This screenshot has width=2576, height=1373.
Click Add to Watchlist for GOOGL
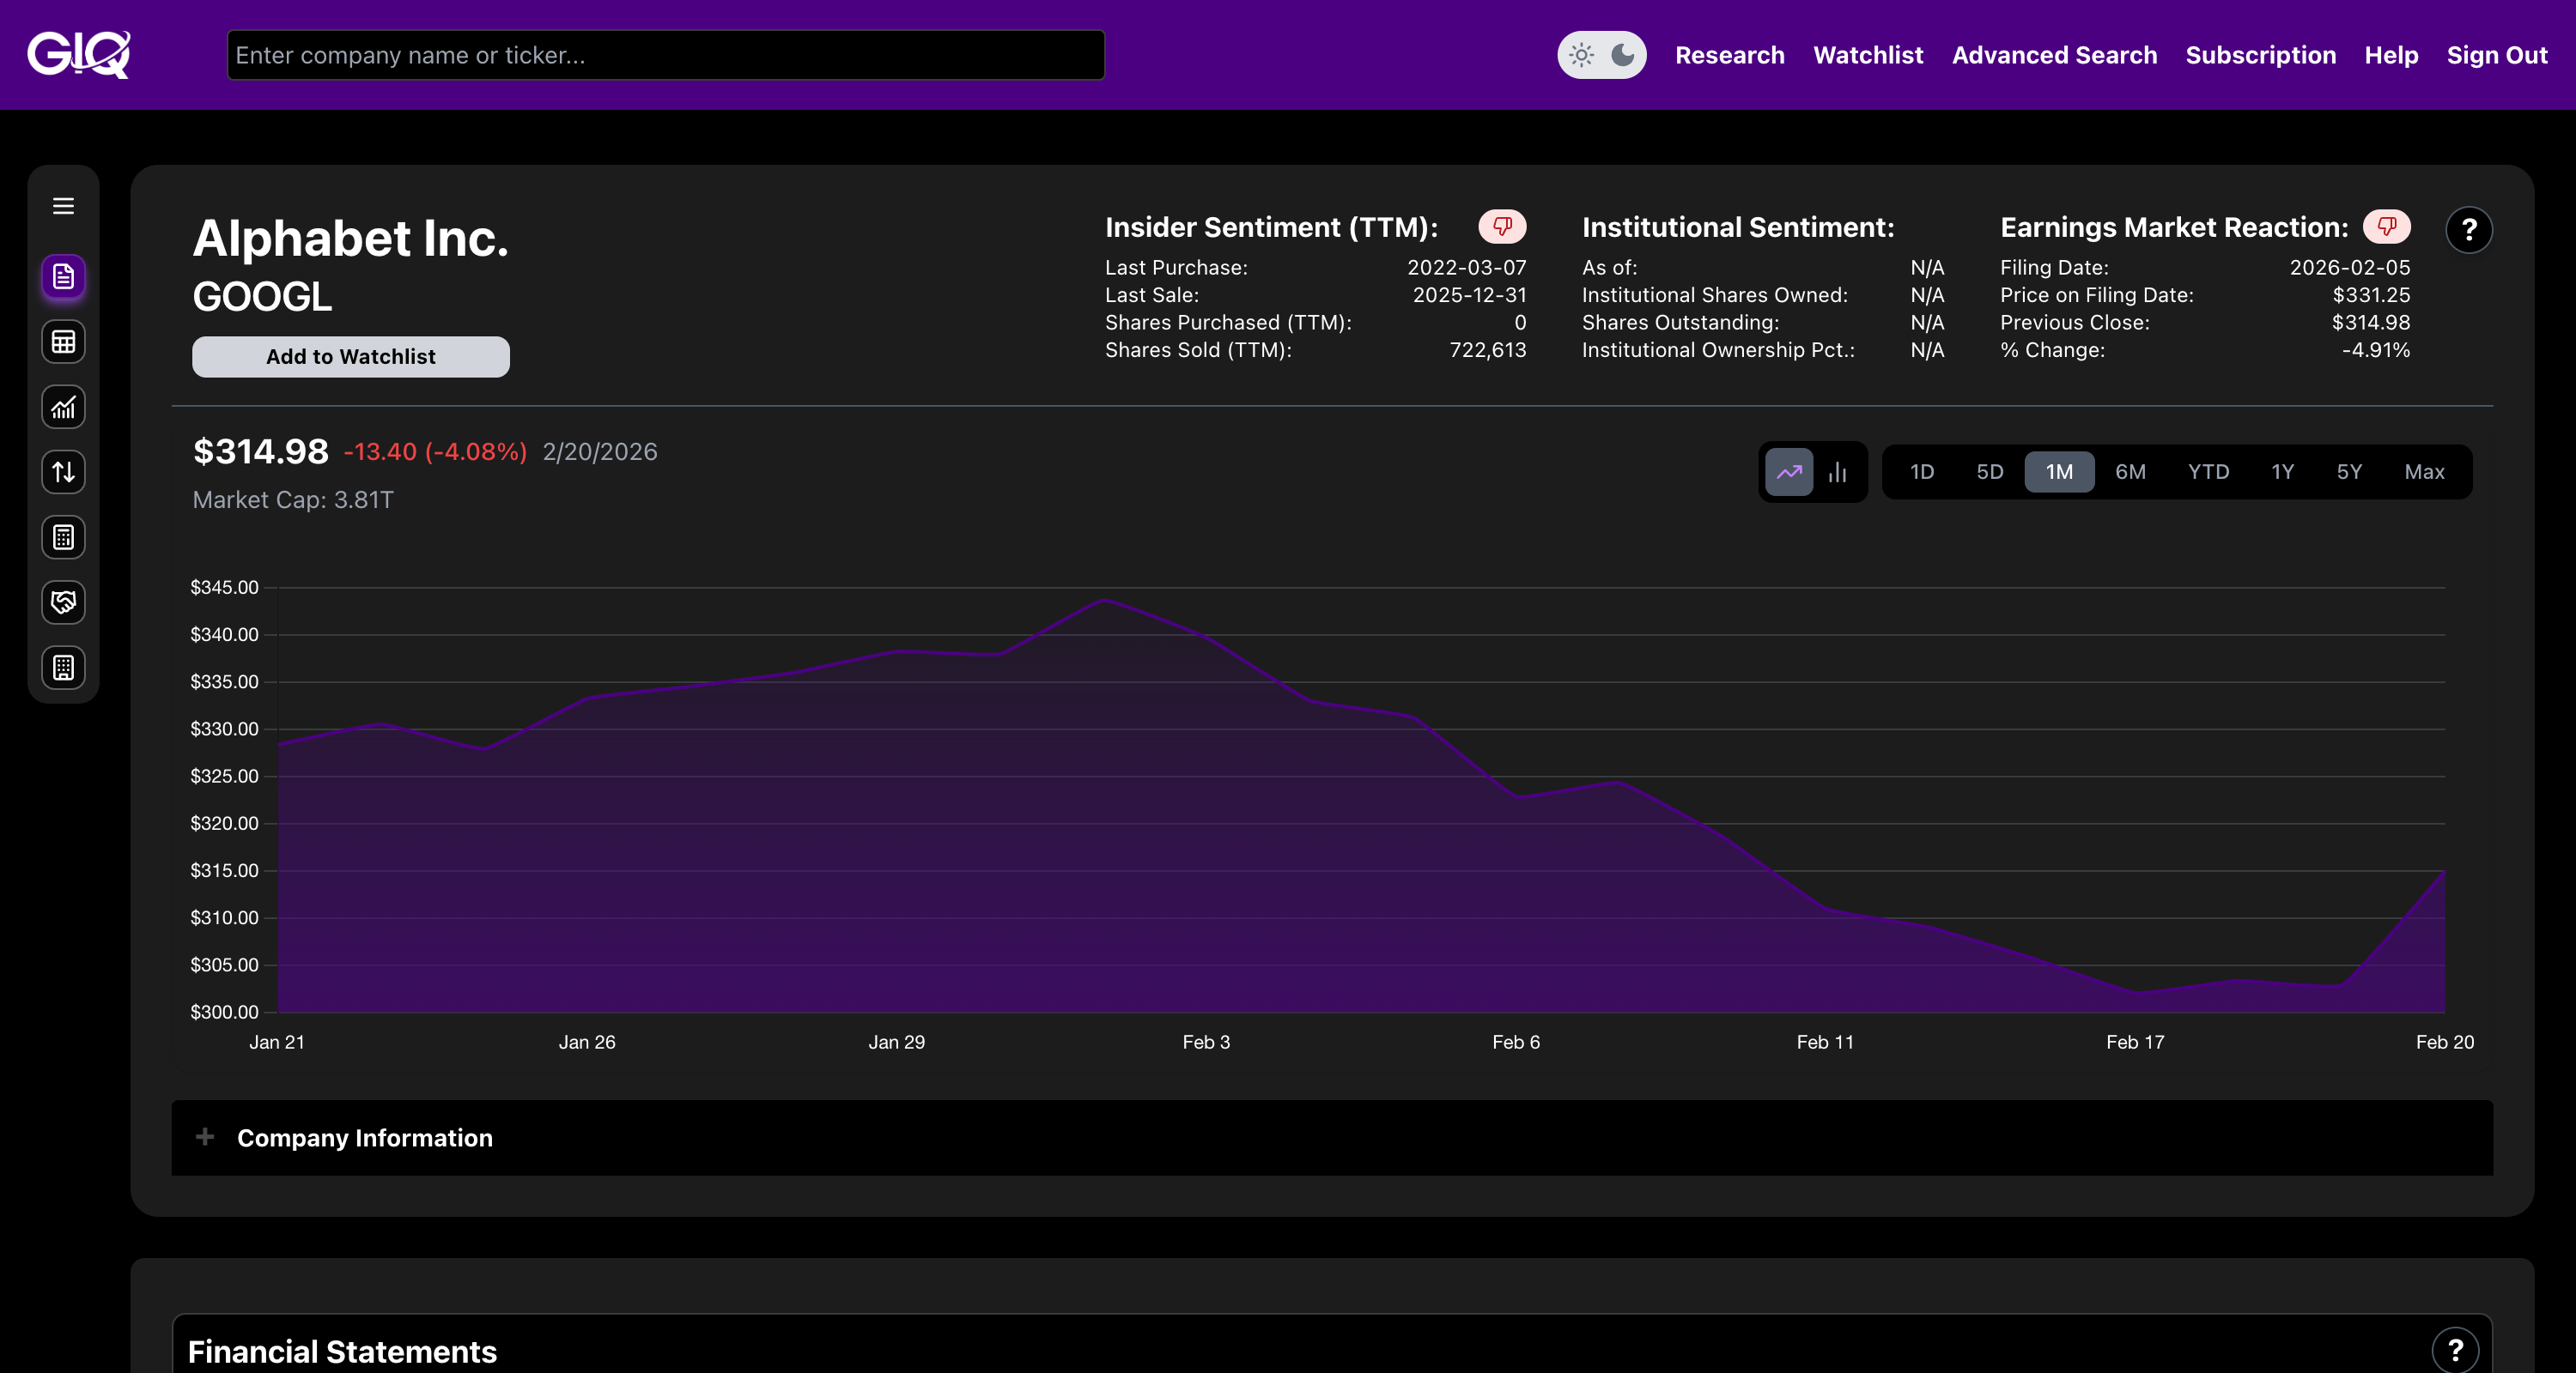coord(350,357)
